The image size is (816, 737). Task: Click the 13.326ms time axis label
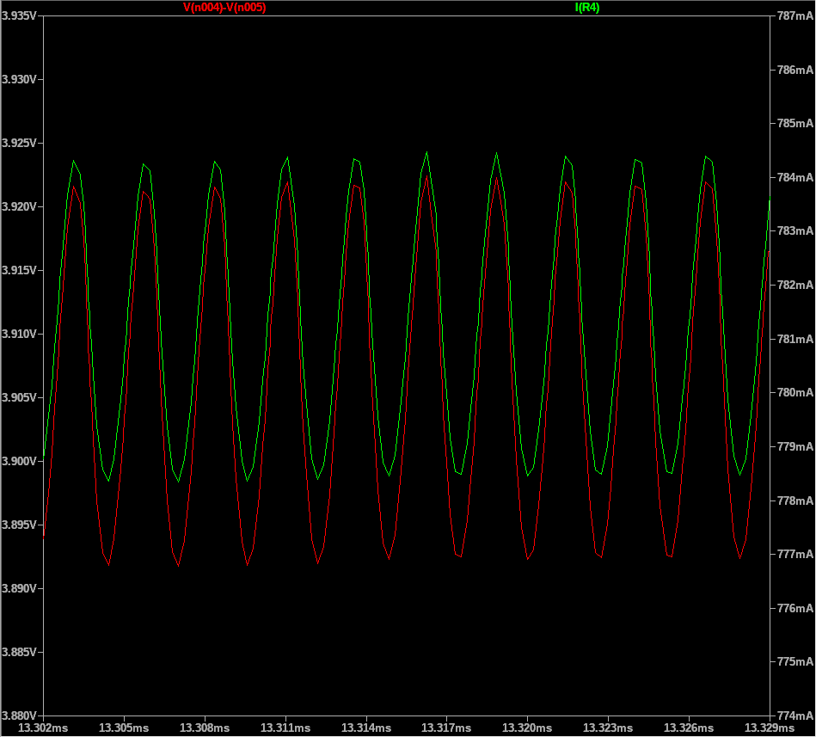[689, 728]
